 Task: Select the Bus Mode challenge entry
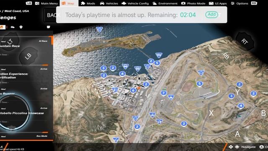[x=24, y=136]
